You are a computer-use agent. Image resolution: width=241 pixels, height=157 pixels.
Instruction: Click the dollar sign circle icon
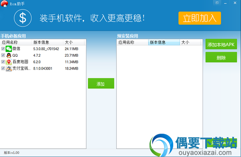23,18
